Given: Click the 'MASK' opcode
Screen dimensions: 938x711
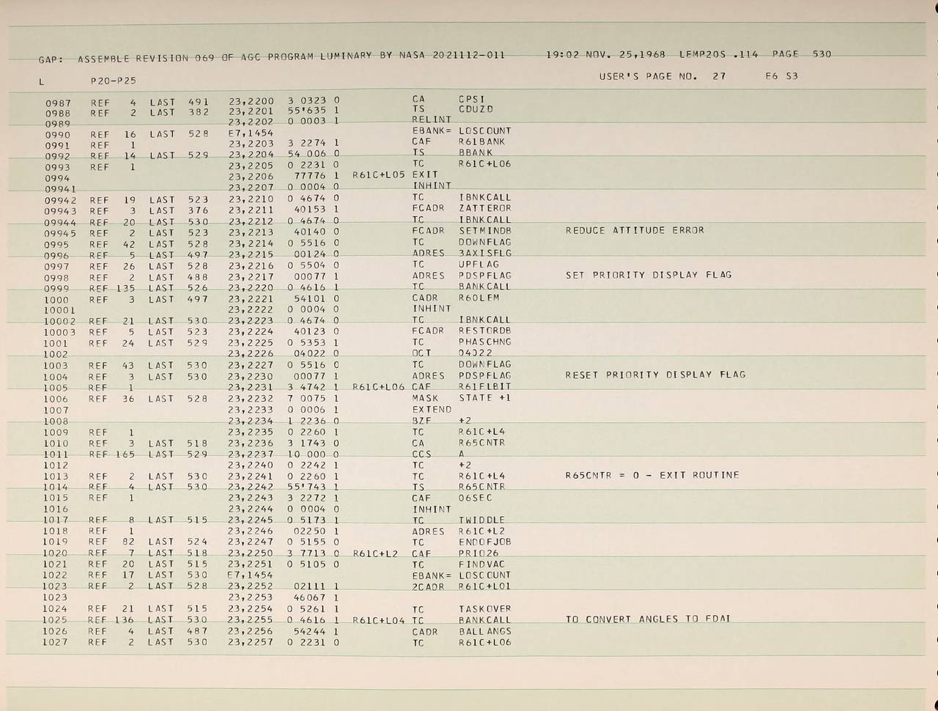Looking at the screenshot, I should click(x=425, y=398).
